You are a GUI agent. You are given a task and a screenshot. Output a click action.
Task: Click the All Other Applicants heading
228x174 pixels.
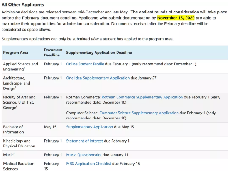[23, 5]
